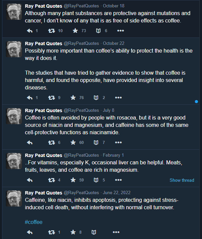Retweet the February 1 vitamins tweet

(x=52, y=180)
